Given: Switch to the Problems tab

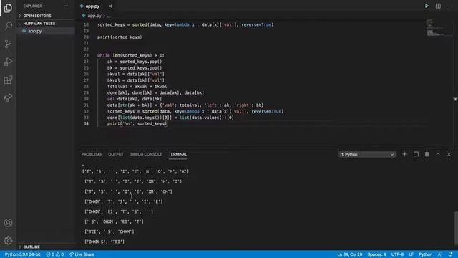Looking at the screenshot, I should pyautogui.click(x=92, y=154).
